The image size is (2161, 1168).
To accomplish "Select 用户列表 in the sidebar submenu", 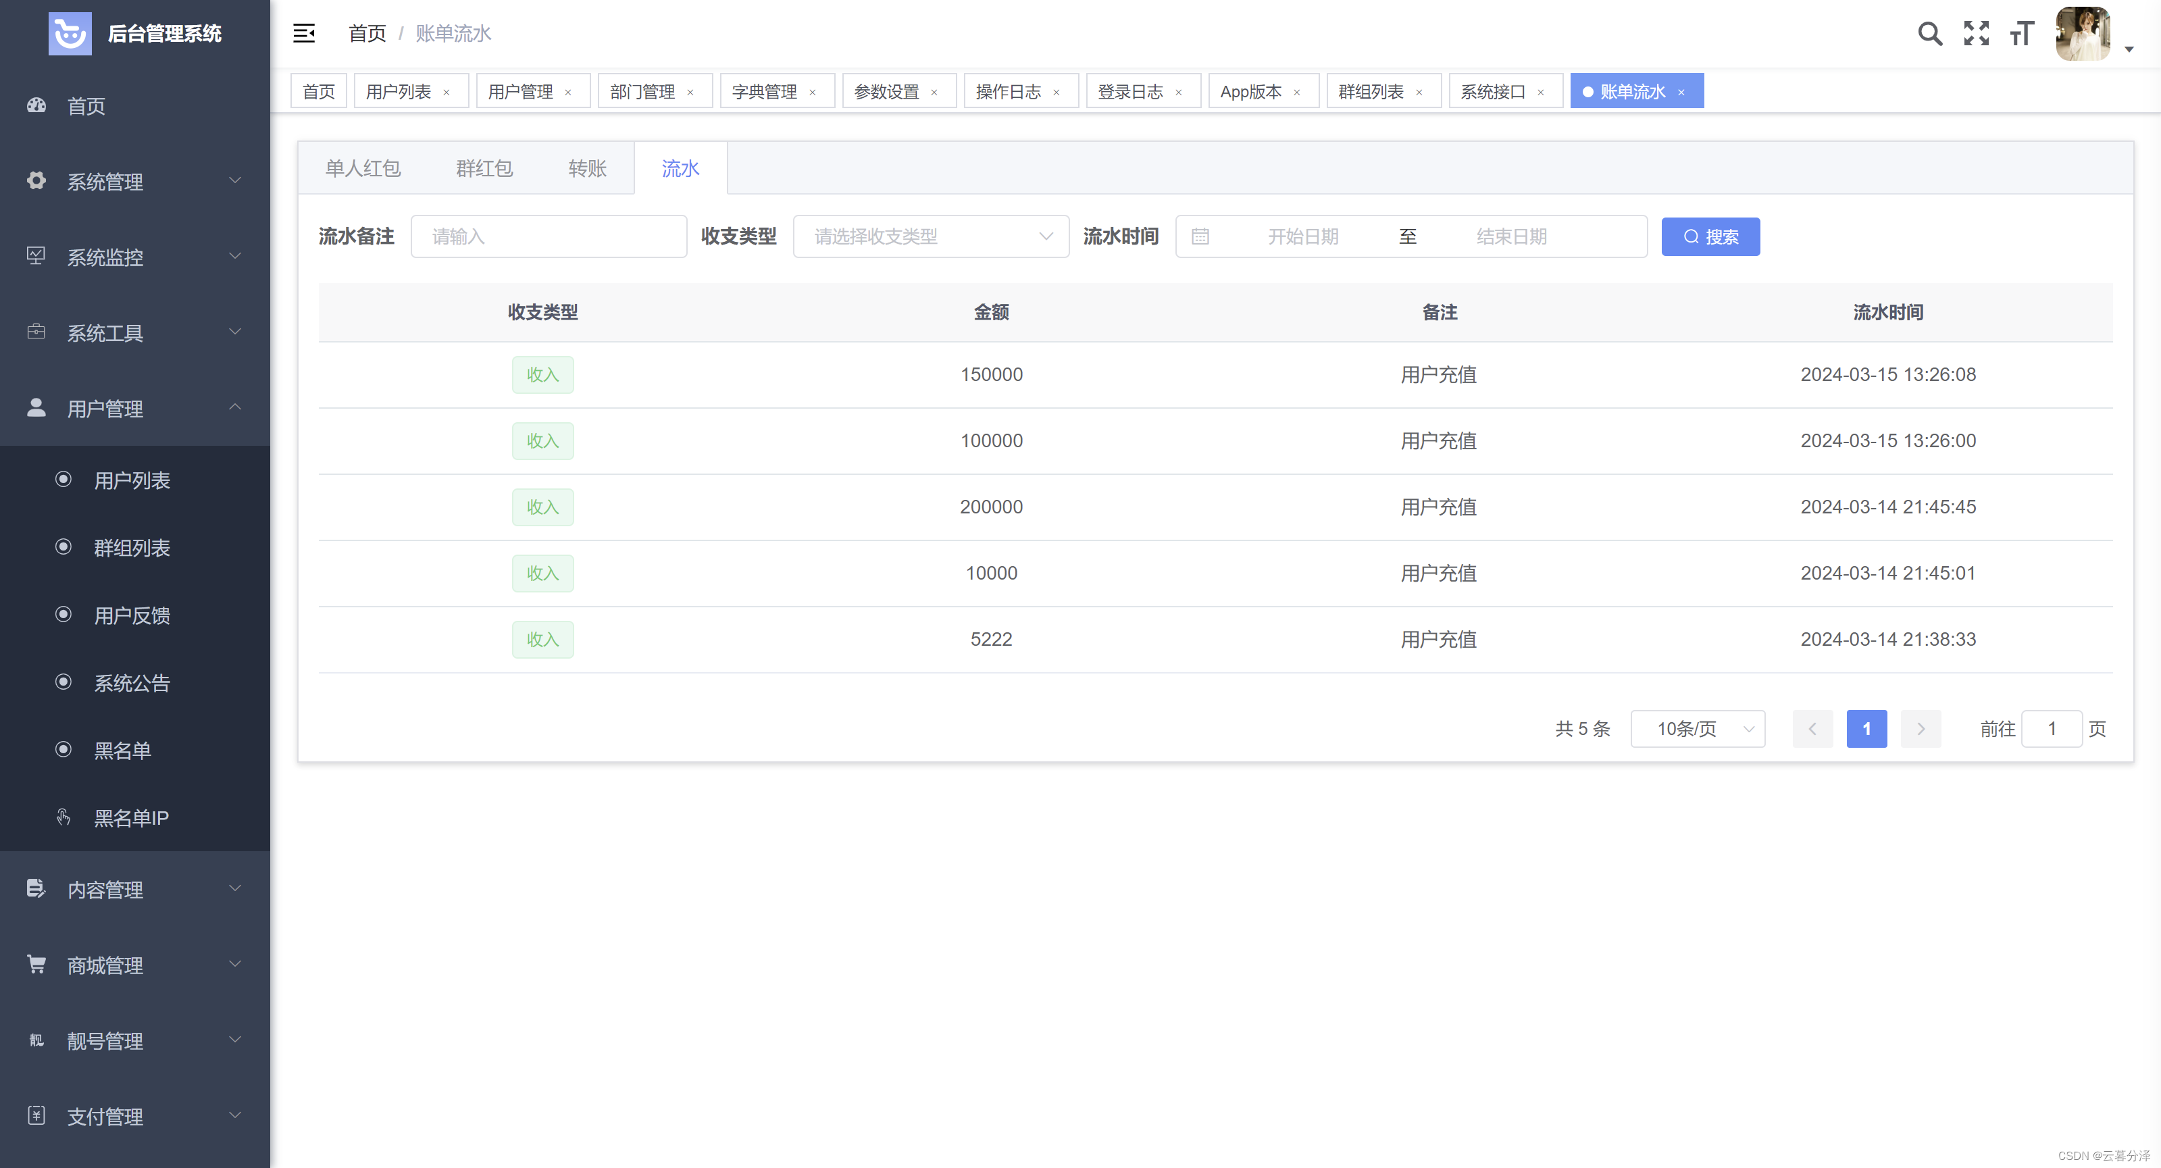I will click(x=132, y=480).
